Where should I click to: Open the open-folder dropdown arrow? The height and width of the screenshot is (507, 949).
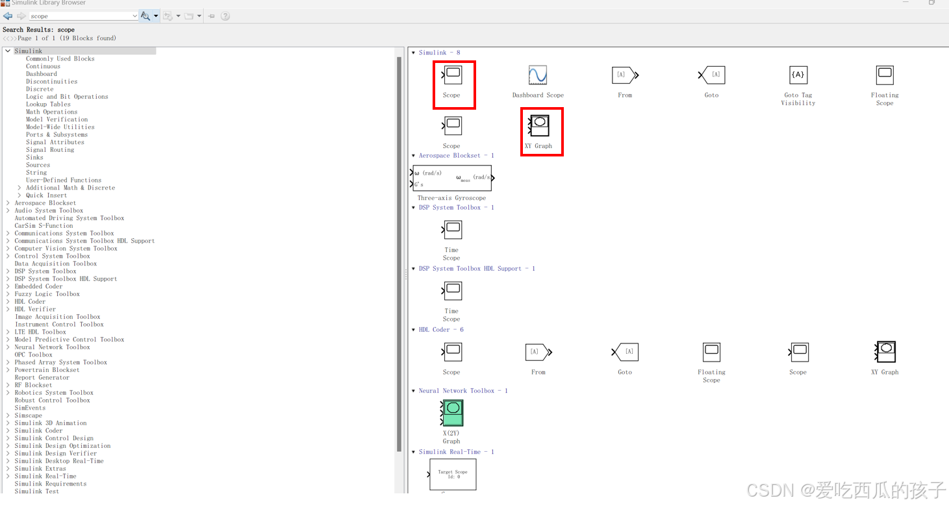coord(199,16)
